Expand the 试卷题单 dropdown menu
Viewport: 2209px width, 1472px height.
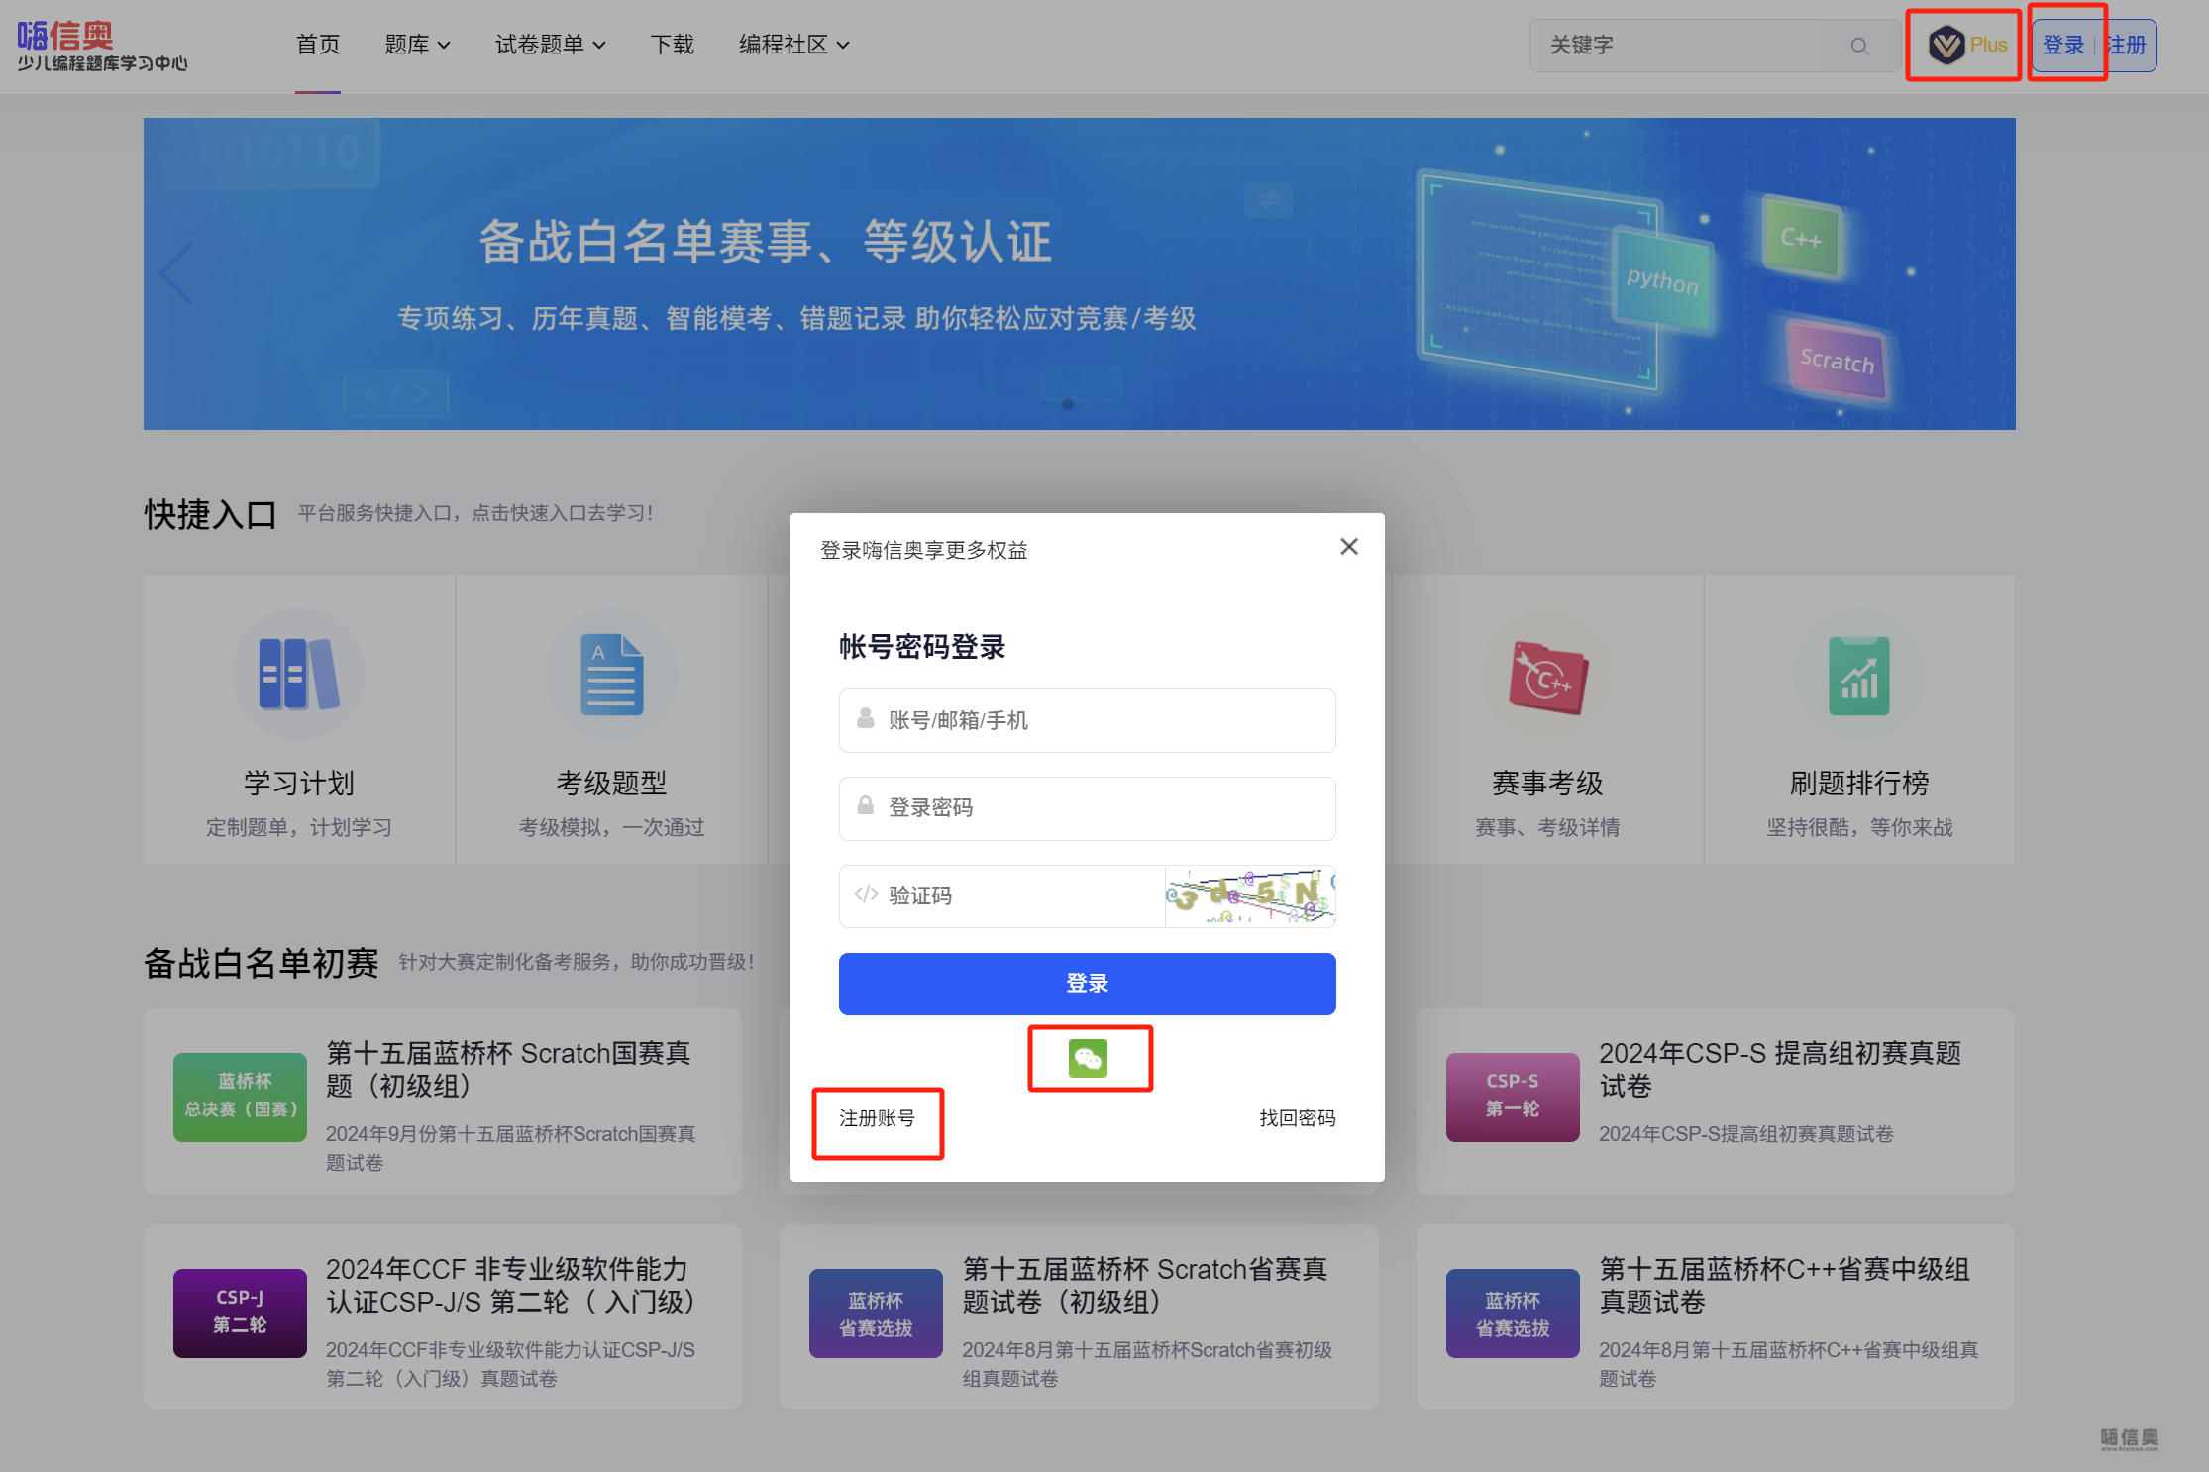point(551,46)
